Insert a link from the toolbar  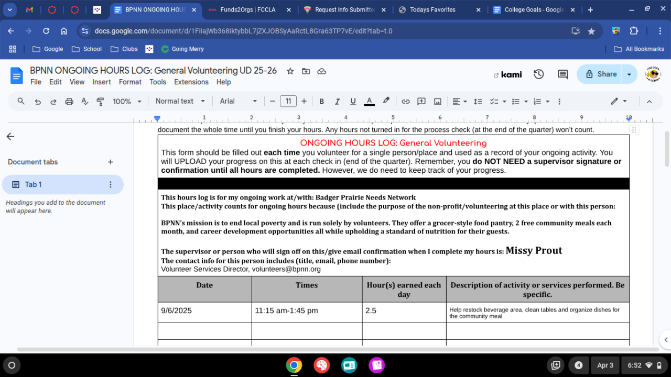(406, 102)
